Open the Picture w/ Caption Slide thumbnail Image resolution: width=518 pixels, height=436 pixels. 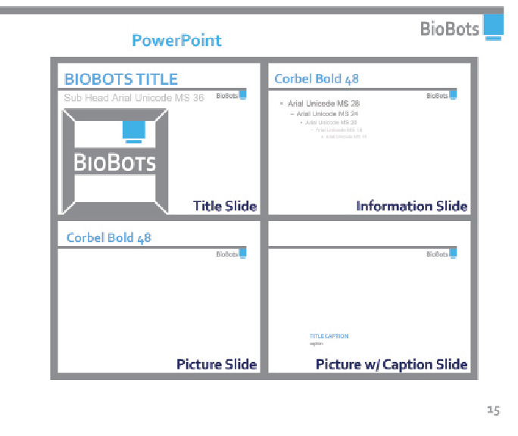(x=370, y=297)
